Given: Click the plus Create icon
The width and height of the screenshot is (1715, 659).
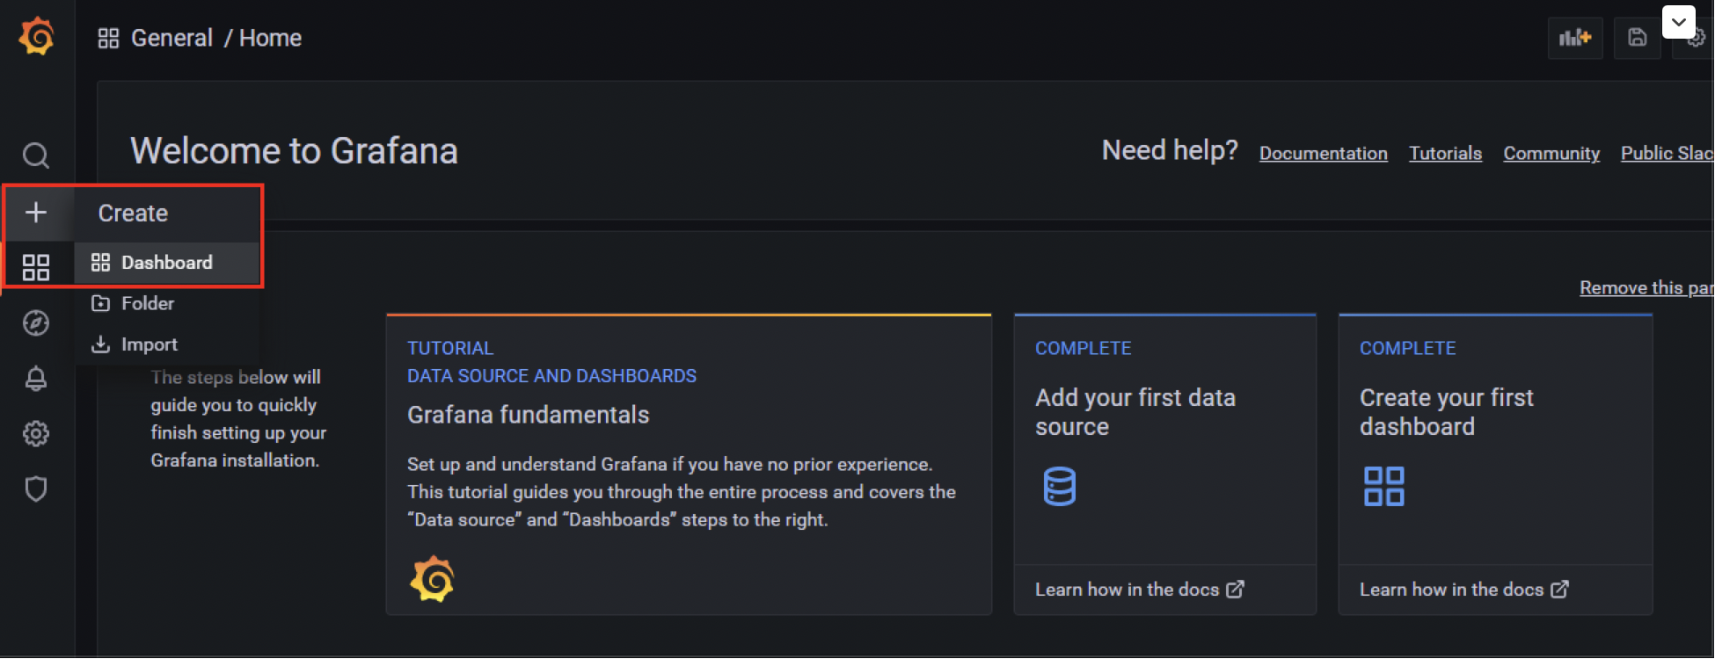Looking at the screenshot, I should (x=36, y=213).
